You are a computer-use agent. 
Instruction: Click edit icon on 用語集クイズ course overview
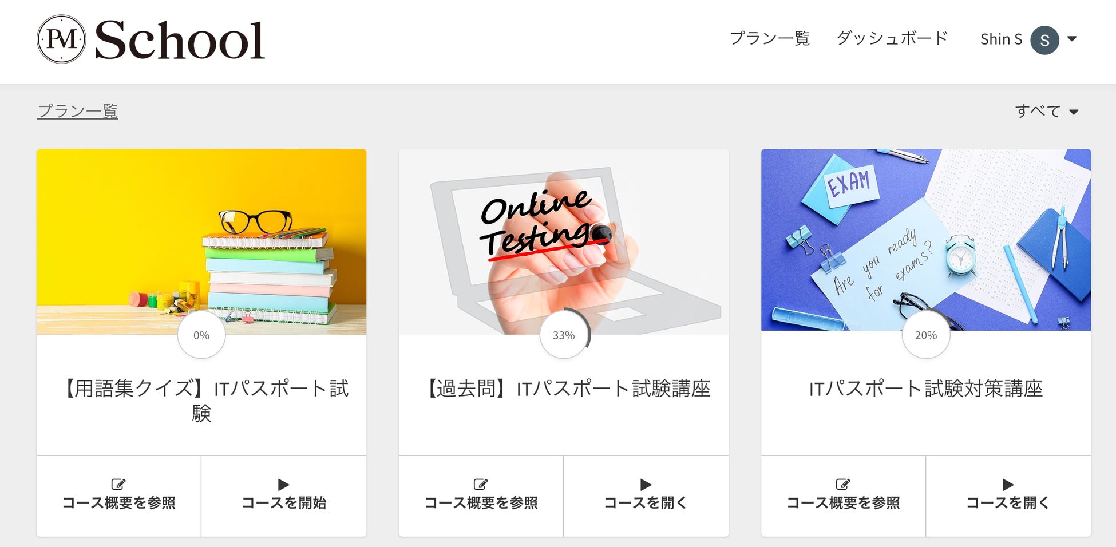click(118, 484)
